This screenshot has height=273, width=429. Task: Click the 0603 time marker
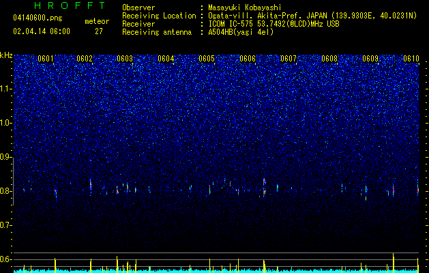(x=125, y=59)
